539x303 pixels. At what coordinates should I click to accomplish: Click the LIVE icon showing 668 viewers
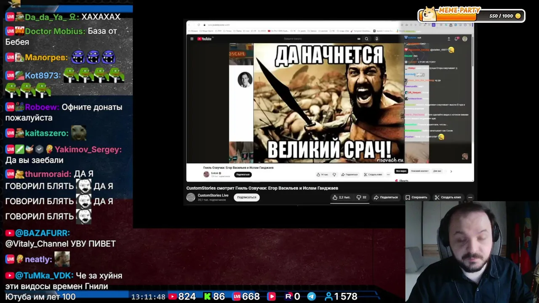click(237, 297)
